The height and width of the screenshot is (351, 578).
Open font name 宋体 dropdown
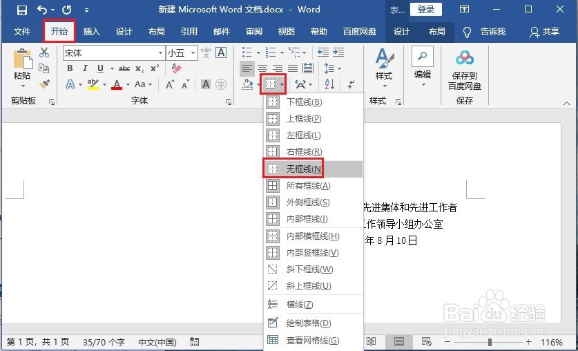coord(160,53)
